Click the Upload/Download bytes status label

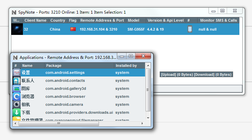(x=196, y=74)
